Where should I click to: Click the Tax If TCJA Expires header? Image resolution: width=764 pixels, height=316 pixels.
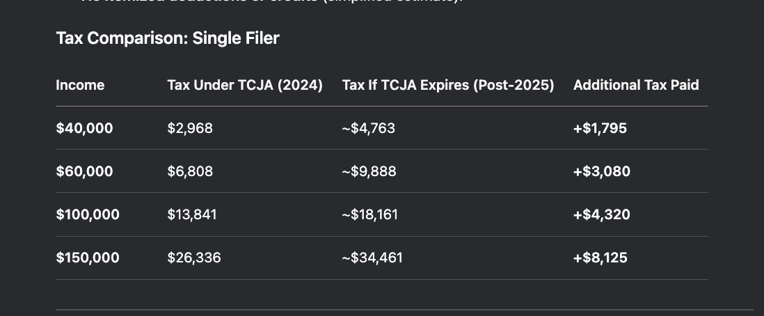pos(448,85)
